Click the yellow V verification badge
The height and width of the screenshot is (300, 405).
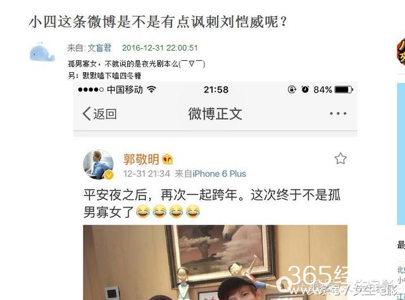click(109, 175)
